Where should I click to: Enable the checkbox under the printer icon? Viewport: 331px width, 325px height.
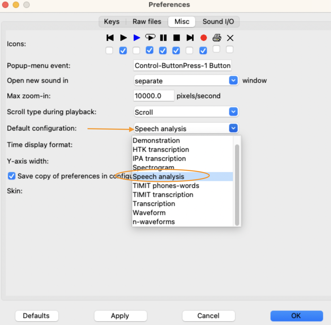216,49
